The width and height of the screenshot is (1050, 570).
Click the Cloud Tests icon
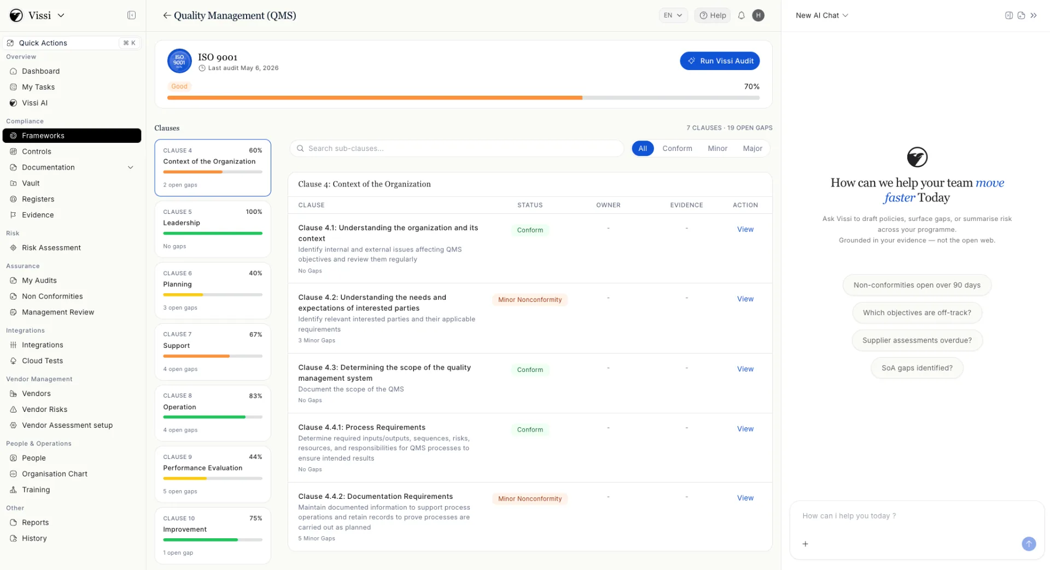click(13, 361)
